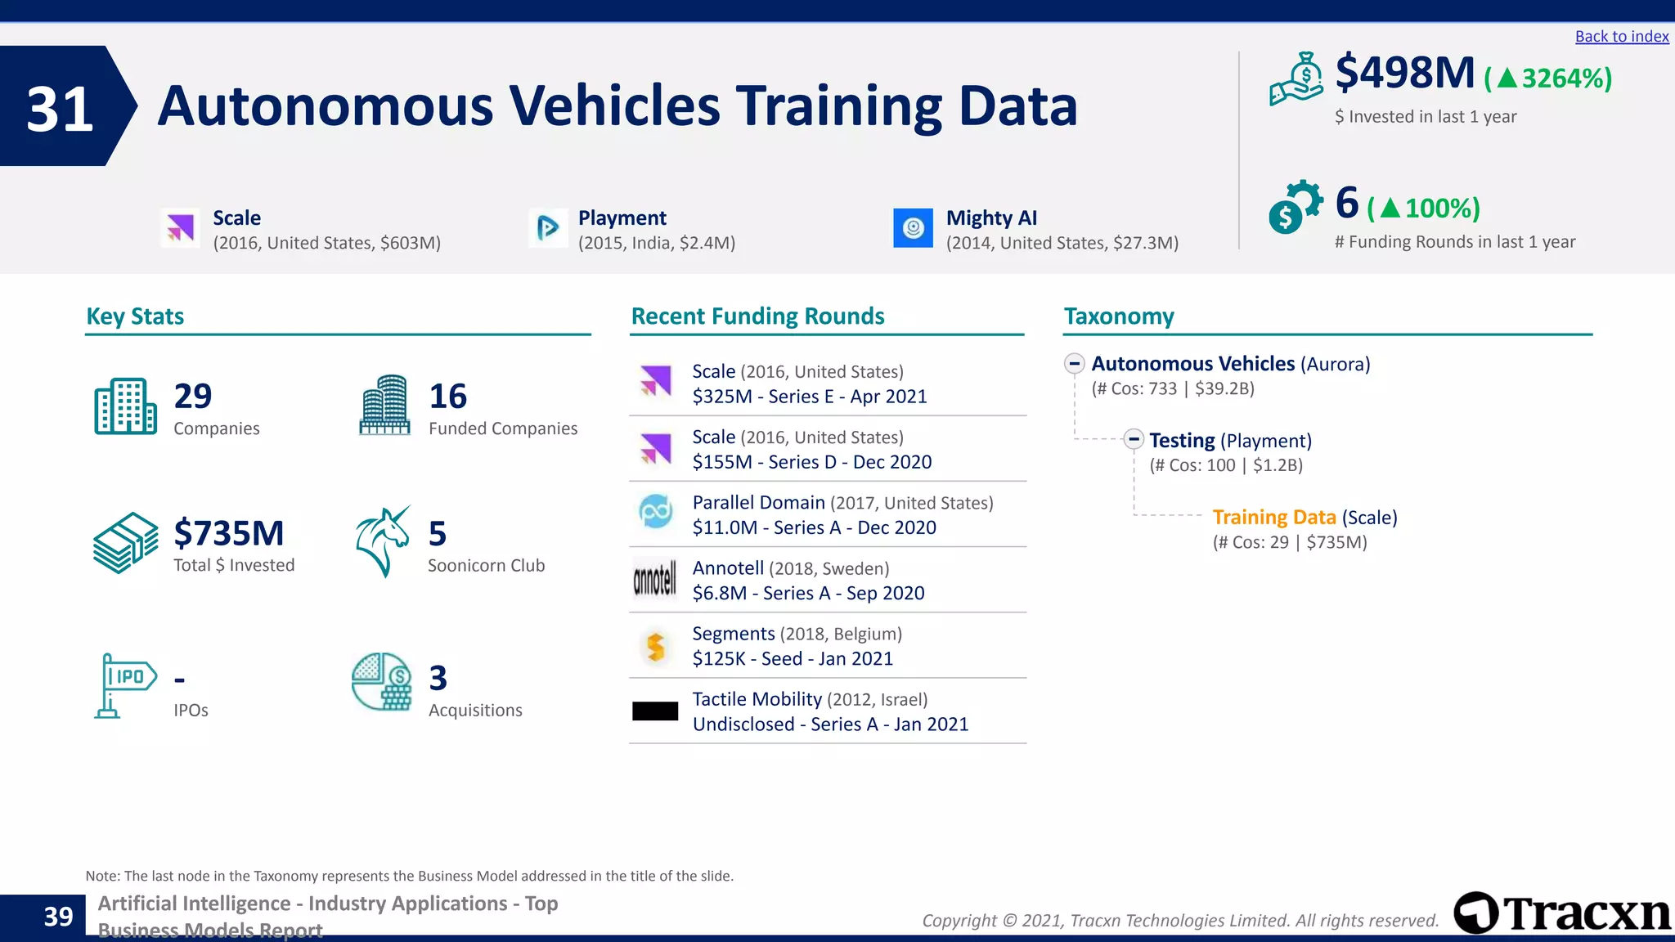Click the page number 39 in footer
Viewport: 1675px width, 942px height.
point(58,917)
